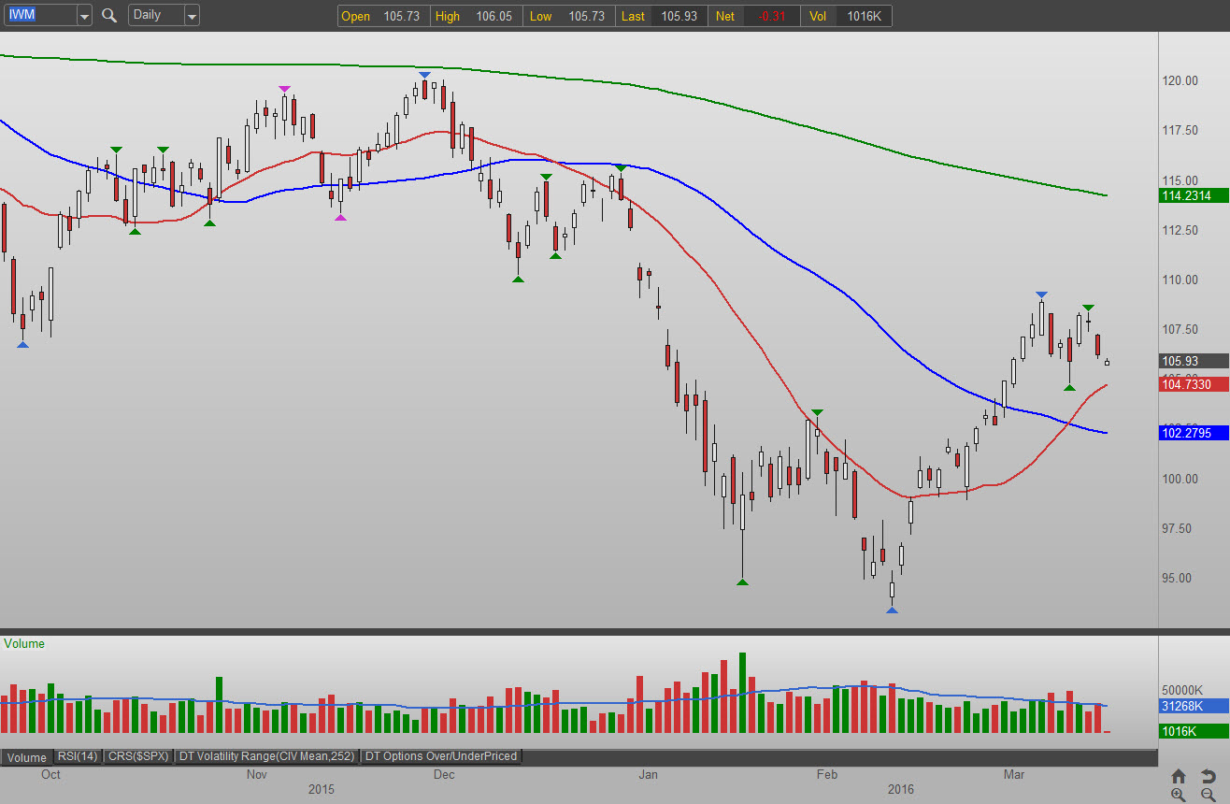This screenshot has width=1230, height=804.
Task: Show the DT Volatility Range tab
Action: click(267, 756)
